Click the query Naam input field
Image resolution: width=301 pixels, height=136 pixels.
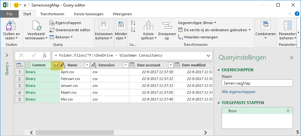coord(257,83)
